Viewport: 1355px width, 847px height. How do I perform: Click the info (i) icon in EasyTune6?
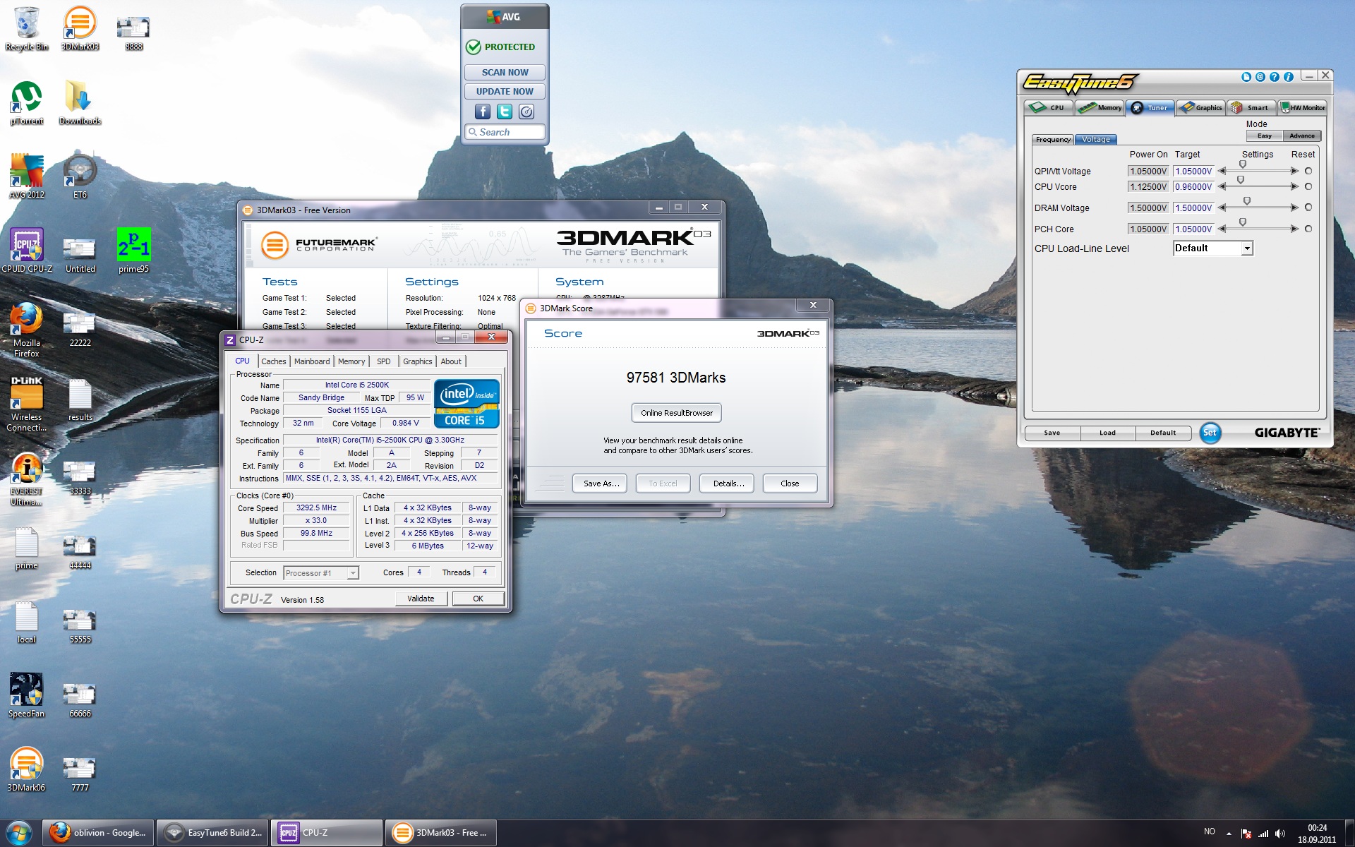click(1289, 77)
